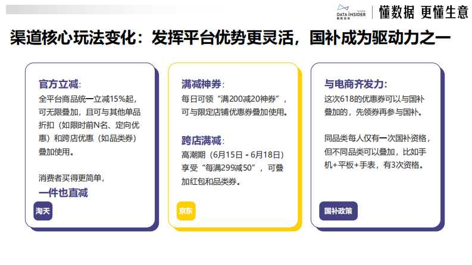Click the 淘天 purple badge
The image size is (472, 265).
42,210
